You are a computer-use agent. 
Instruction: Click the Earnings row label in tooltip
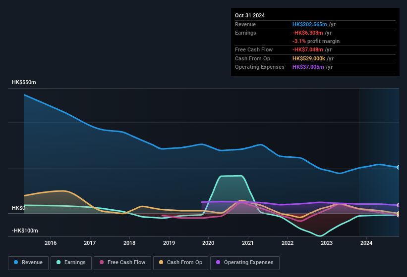(x=245, y=33)
